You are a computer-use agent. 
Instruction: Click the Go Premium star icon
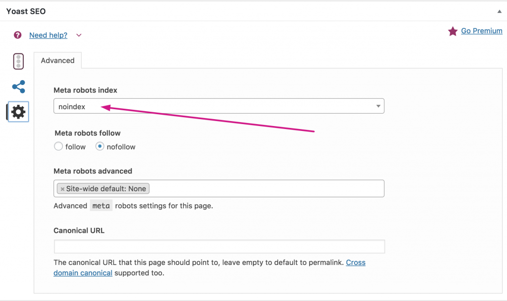coord(453,31)
